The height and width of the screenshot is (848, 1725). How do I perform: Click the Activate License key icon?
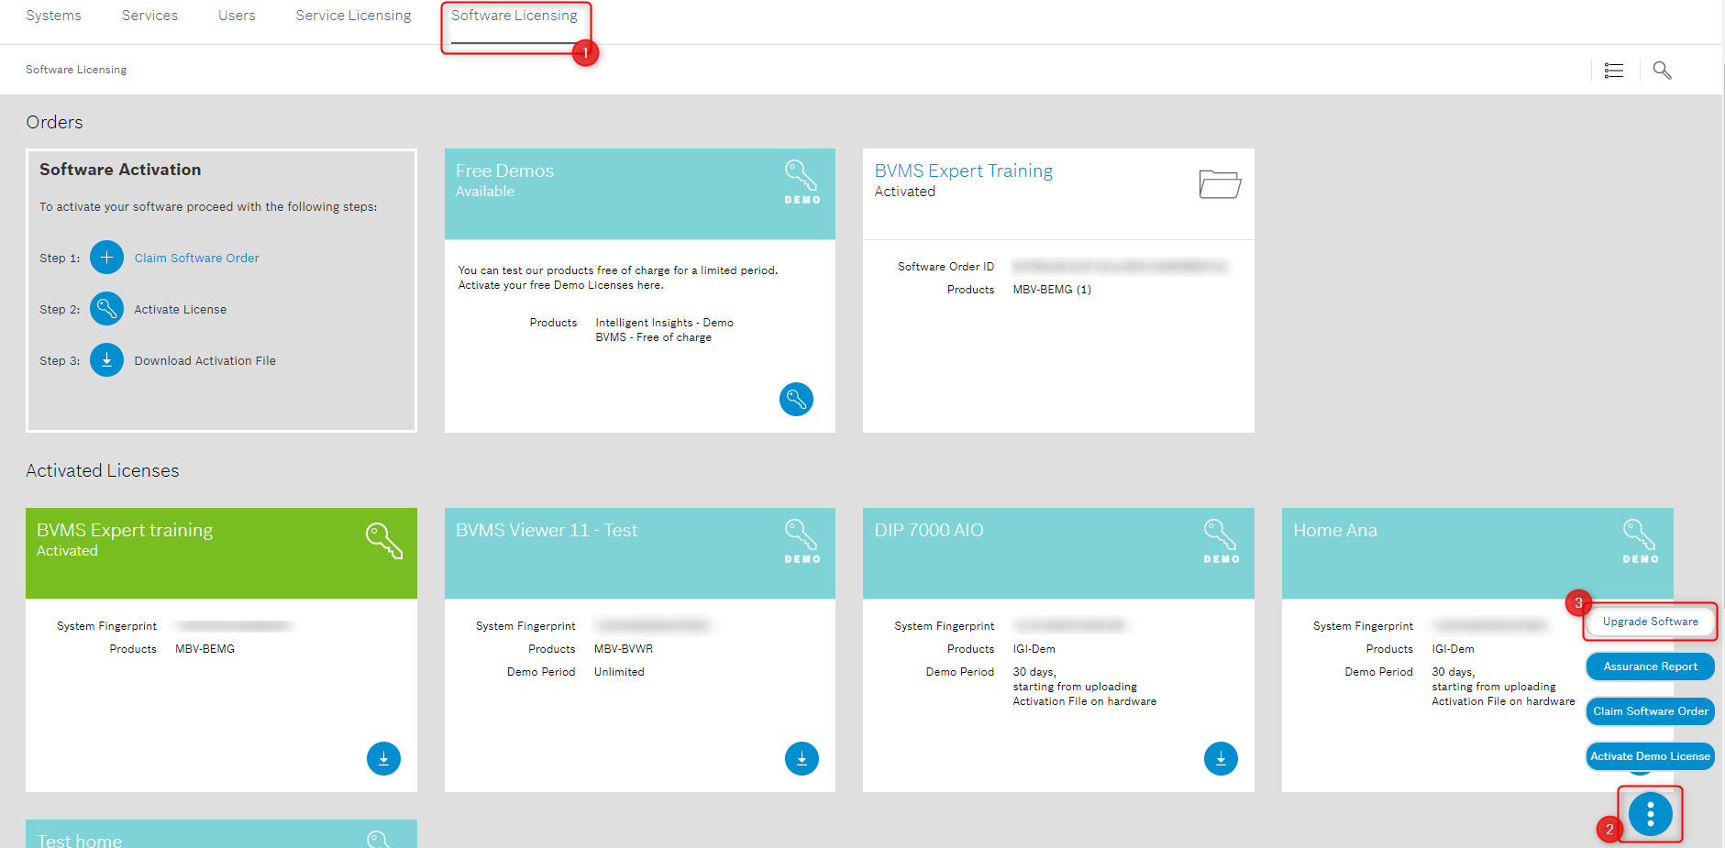[x=106, y=309]
